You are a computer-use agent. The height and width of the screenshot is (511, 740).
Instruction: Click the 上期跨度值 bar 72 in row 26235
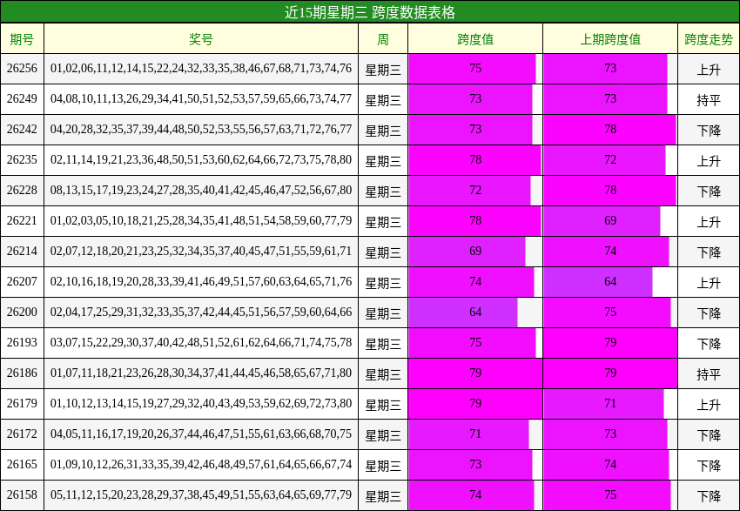[604, 160]
